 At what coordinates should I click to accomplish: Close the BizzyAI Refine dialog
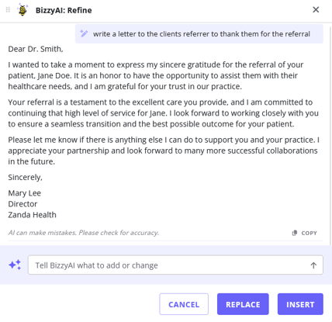316,10
